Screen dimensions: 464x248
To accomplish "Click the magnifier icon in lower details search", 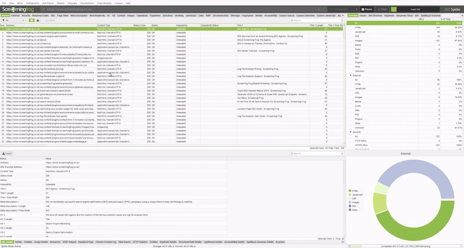I will 292,154.
